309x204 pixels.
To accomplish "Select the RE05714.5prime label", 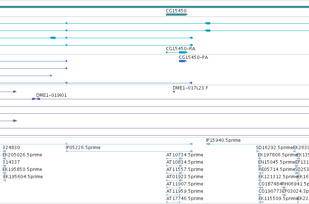I will 277,169.
